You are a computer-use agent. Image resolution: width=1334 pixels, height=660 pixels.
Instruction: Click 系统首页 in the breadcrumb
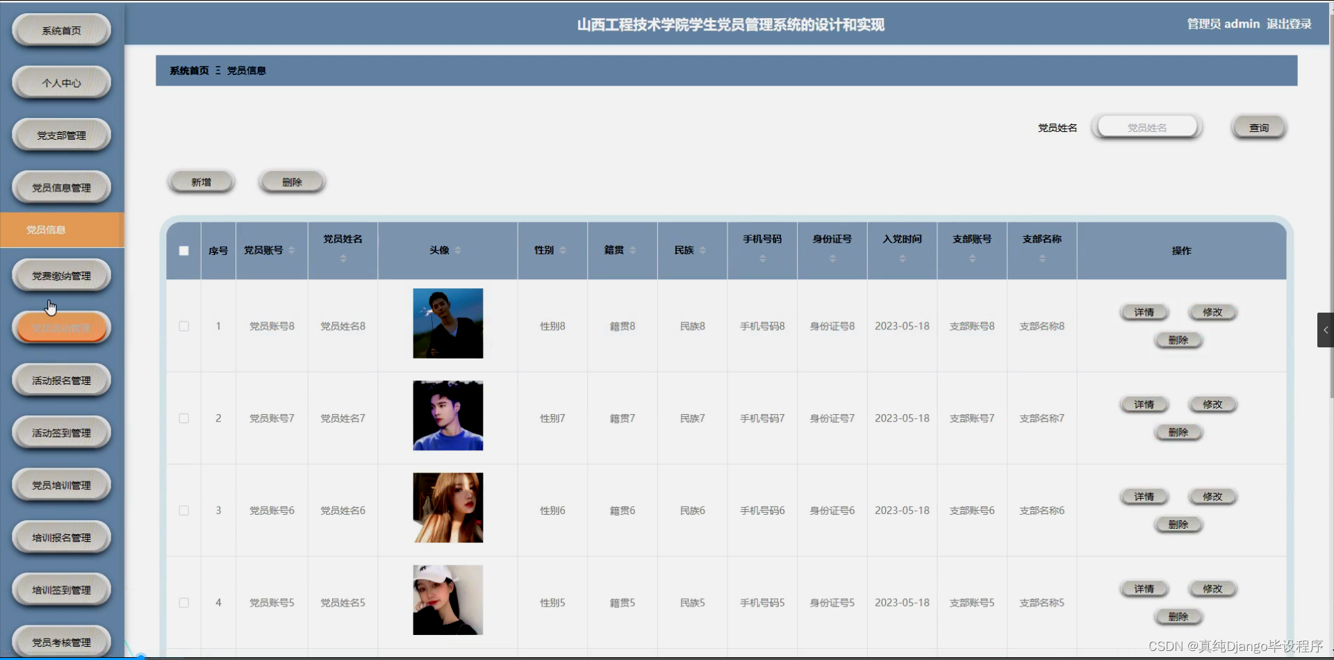pyautogui.click(x=189, y=71)
